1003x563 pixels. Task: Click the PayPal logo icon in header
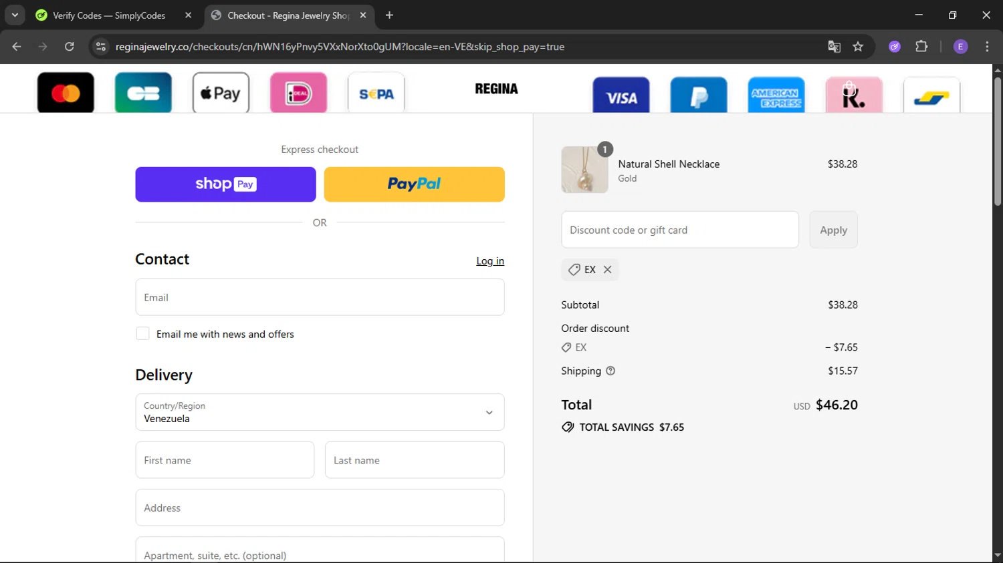tap(699, 95)
